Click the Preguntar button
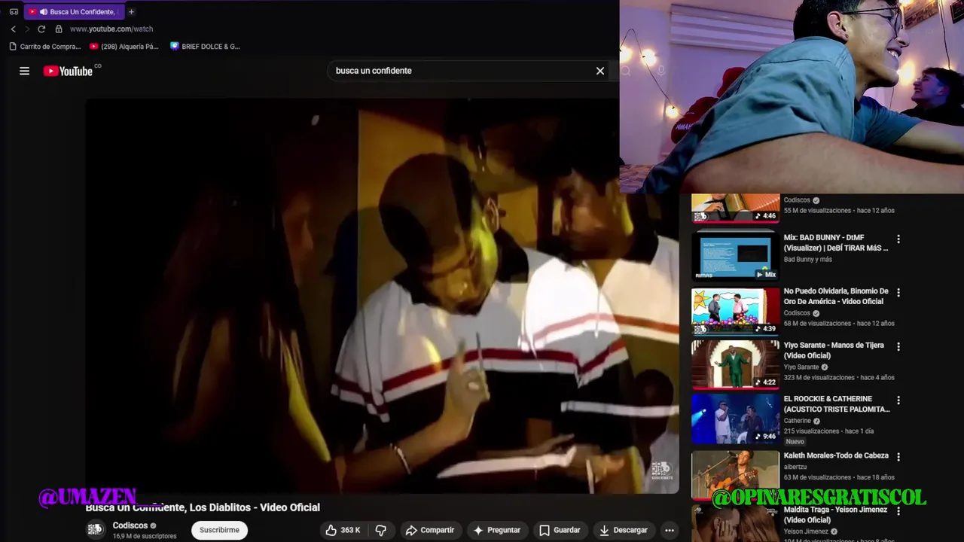 496,530
